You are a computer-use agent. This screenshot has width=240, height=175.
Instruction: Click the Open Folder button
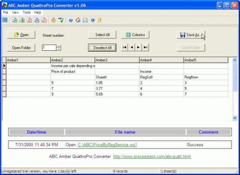tap(21, 48)
